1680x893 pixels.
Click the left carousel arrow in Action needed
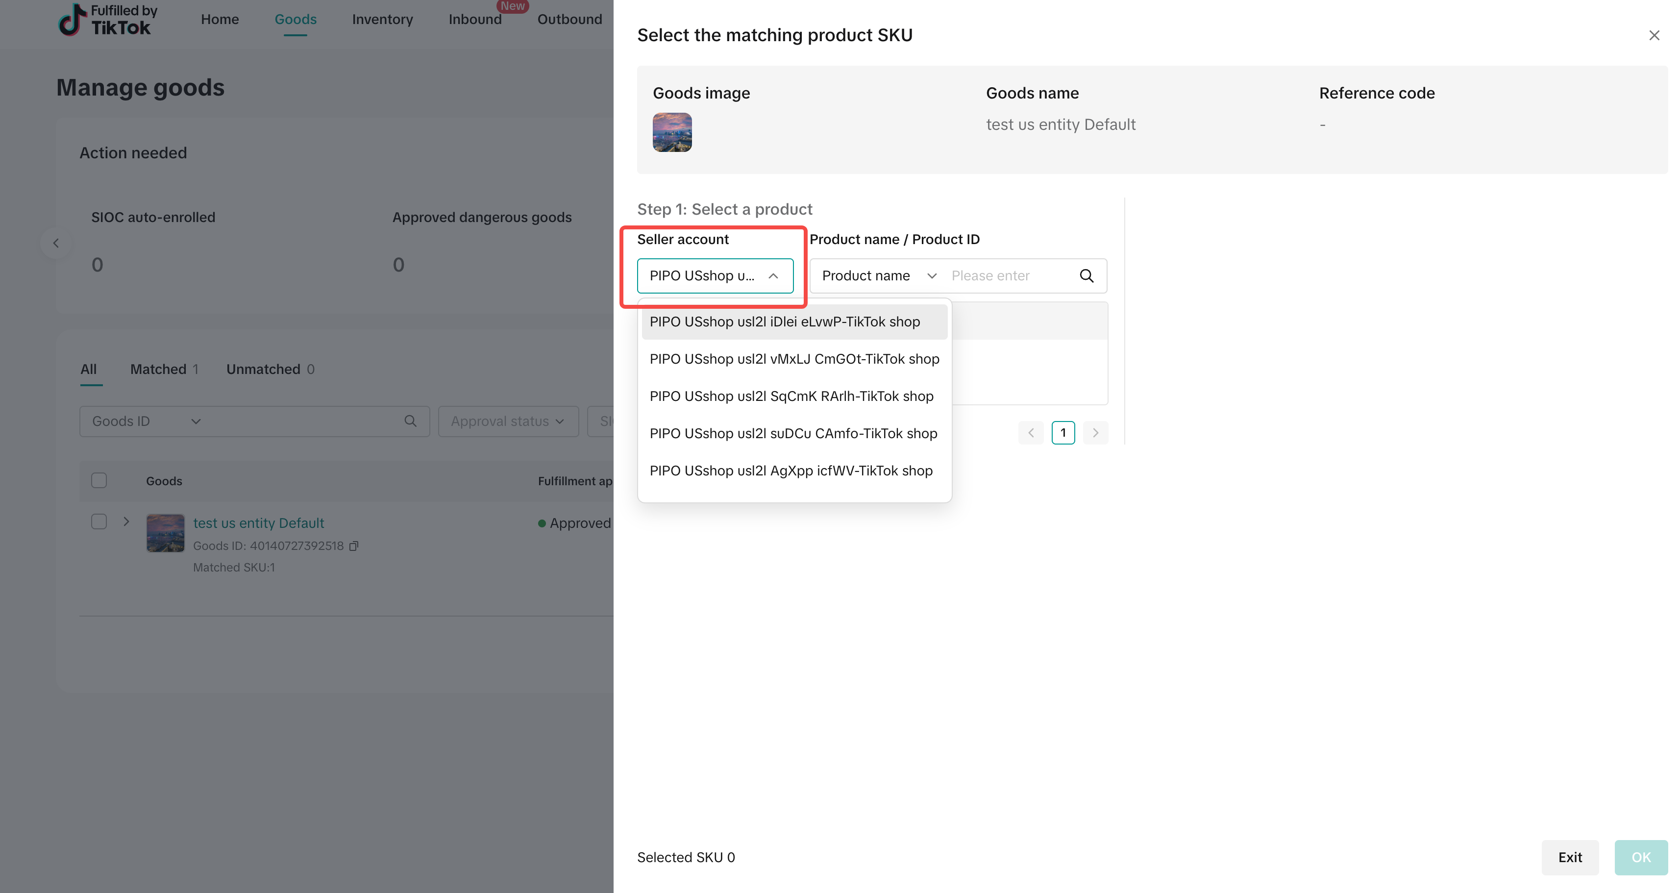pyautogui.click(x=56, y=243)
